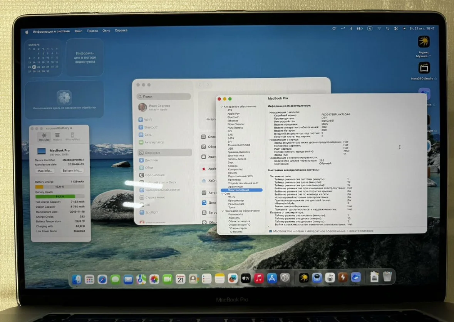The height and width of the screenshot is (322, 454).
Task: Collapse Аппаратное обеспечение tree section
Action: tap(222, 107)
